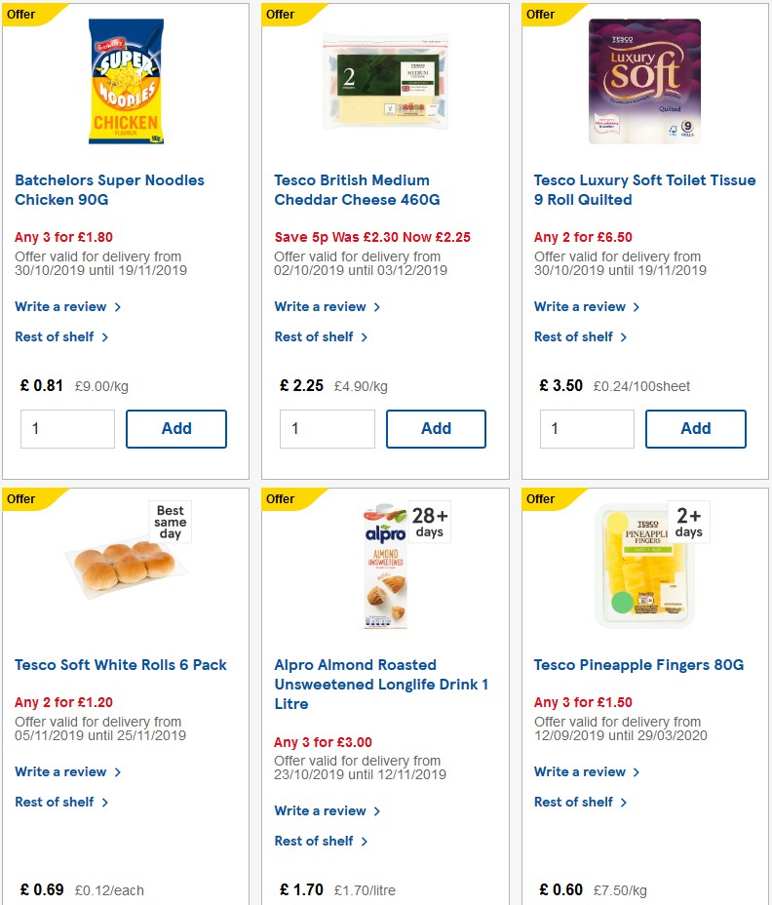Open the Tesco Soft White Rolls 6 Pack page
772x905 pixels.
pyautogui.click(x=120, y=664)
